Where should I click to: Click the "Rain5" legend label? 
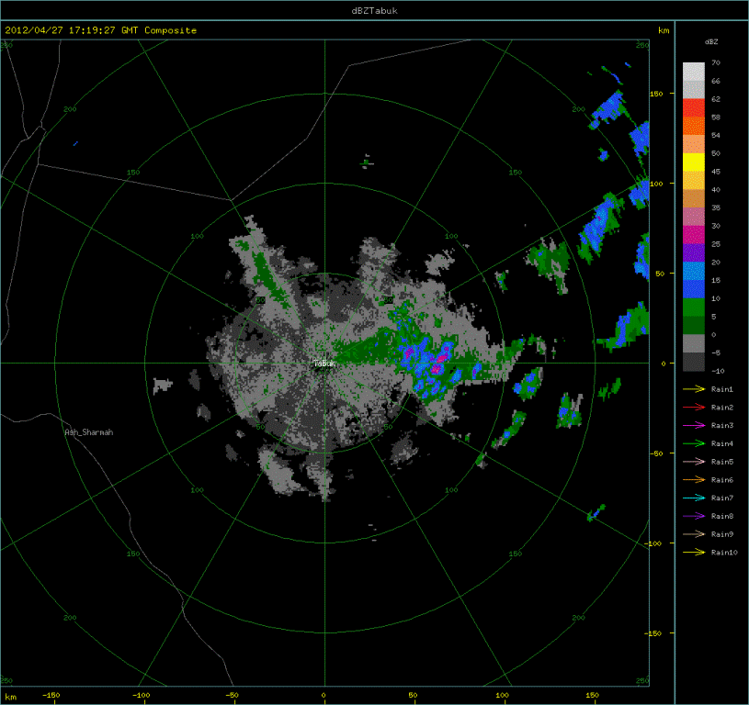tap(721, 462)
